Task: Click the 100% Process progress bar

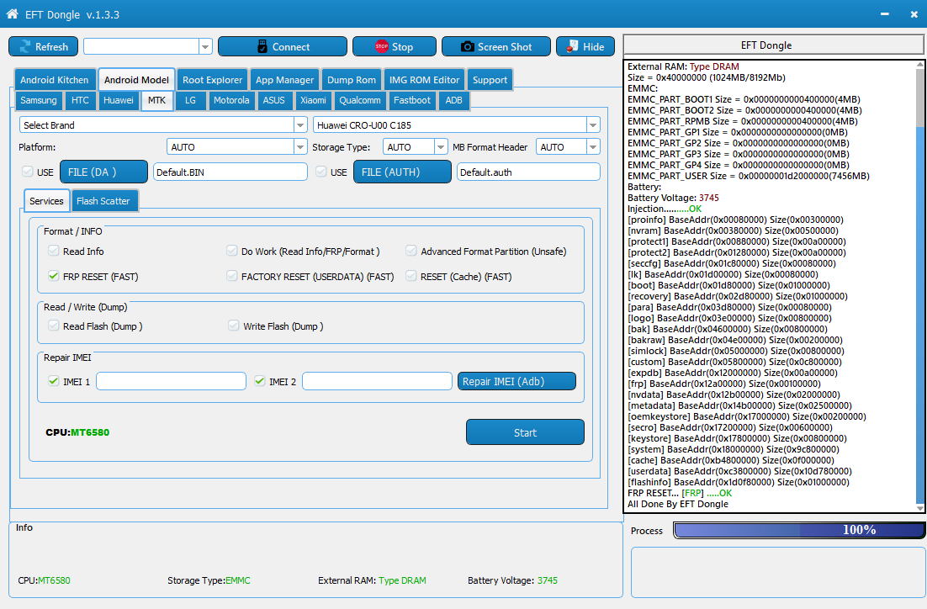Action: pos(799,531)
